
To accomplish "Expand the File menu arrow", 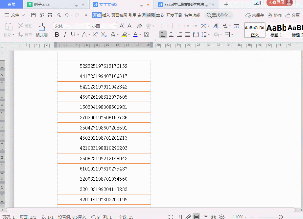I will (x=23, y=15).
